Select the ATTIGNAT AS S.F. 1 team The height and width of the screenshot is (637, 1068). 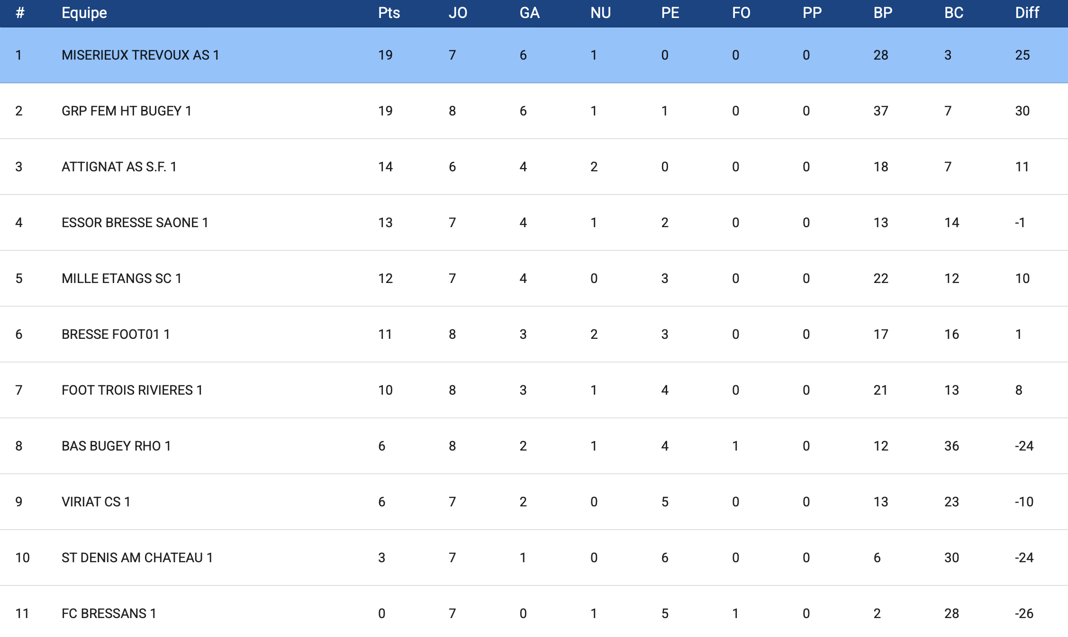[x=119, y=167]
